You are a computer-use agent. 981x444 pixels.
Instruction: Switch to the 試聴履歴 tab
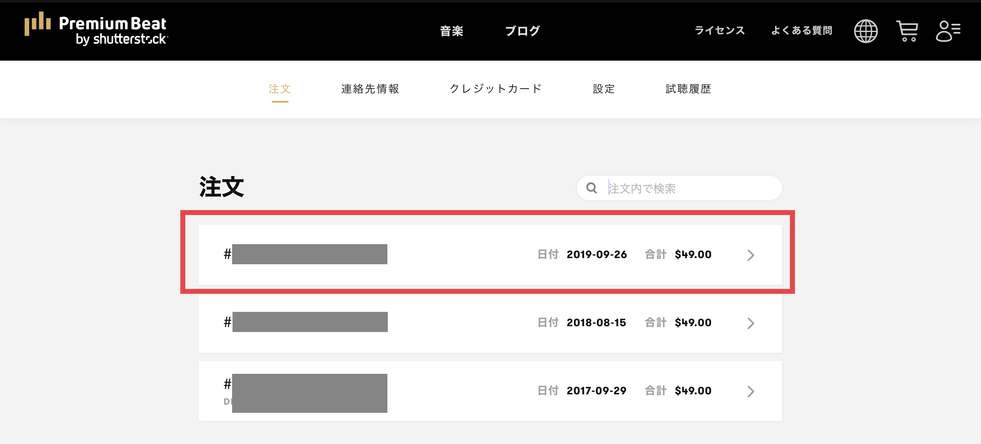click(x=689, y=89)
